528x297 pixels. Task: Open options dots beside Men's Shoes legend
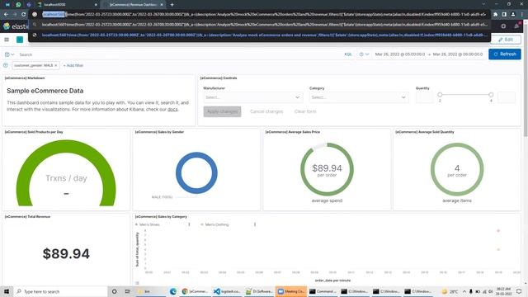(x=189, y=224)
